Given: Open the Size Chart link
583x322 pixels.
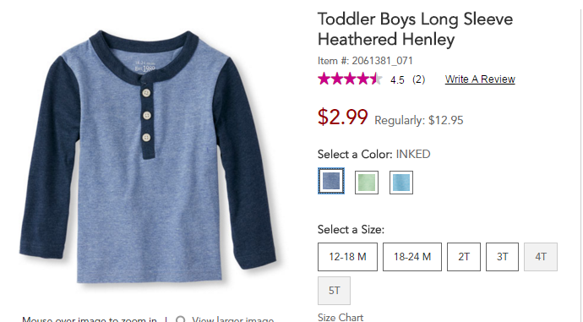Looking at the screenshot, I should pos(341,318).
